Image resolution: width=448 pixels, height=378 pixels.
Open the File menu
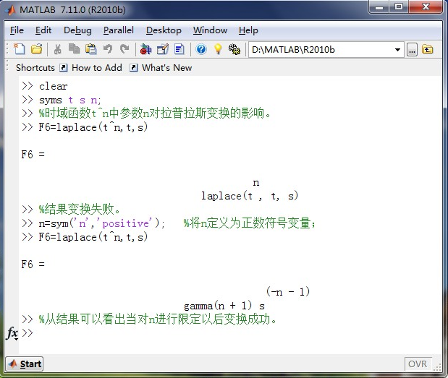click(17, 30)
